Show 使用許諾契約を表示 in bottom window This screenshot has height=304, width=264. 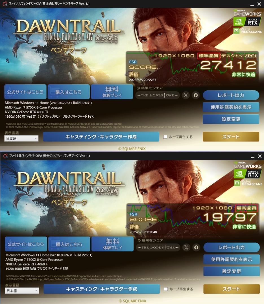[x=232, y=259]
